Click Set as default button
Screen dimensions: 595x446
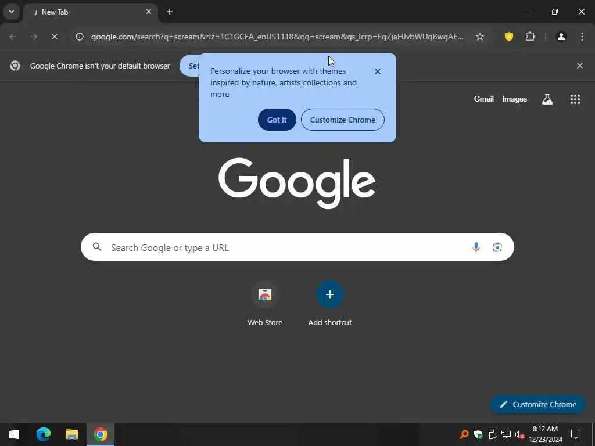click(x=189, y=66)
